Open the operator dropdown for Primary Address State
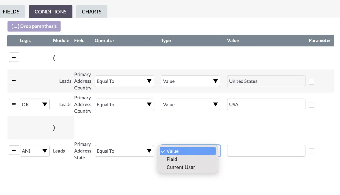Image resolution: width=340 pixels, height=195 pixels. pos(149,151)
